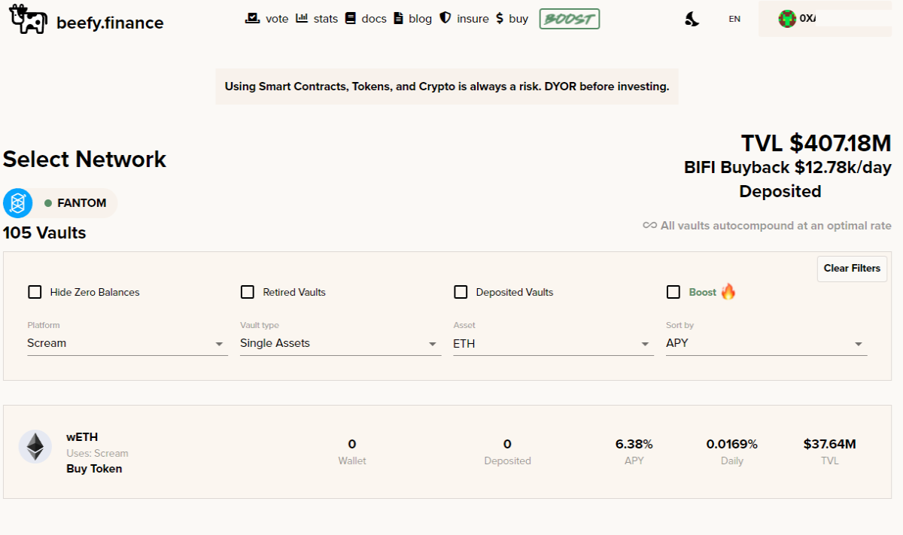Expand the Vault type Single Assets dropdown
This screenshot has height=535, width=903.
pyautogui.click(x=340, y=343)
